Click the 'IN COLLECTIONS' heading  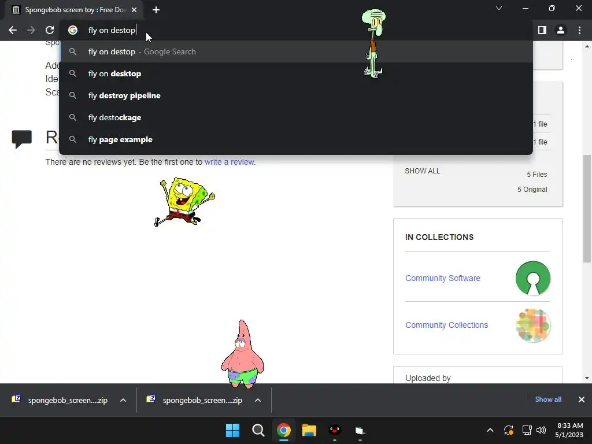pos(439,237)
